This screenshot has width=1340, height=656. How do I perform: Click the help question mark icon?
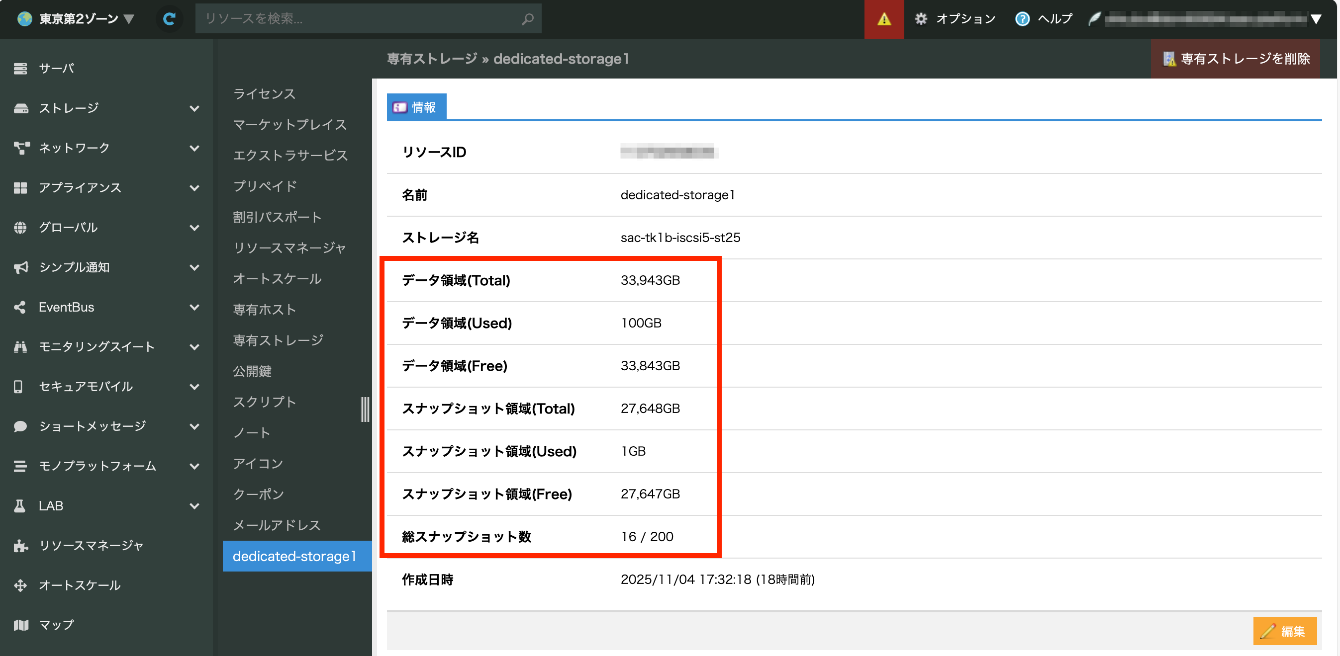pos(1022,19)
